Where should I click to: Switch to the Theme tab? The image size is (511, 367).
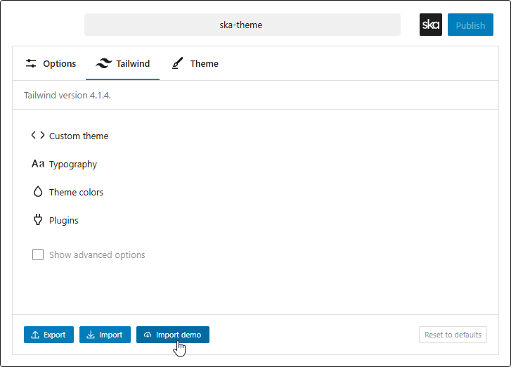tap(195, 63)
